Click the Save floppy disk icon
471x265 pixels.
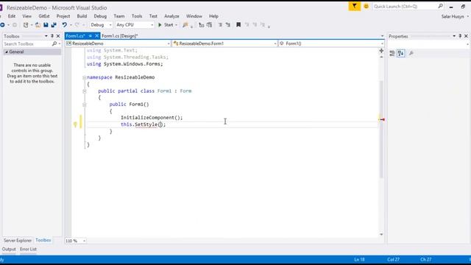(x=46, y=25)
